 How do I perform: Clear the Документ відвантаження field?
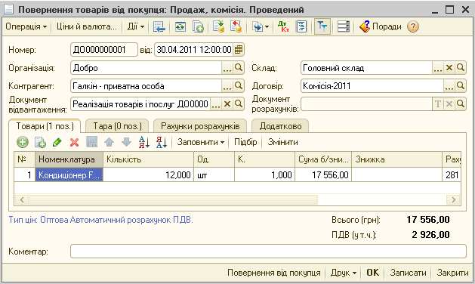[227, 104]
